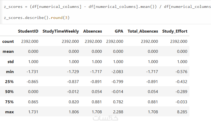Click the 8.285 max Study_Effort cell
211x123 pixels.
182,112
